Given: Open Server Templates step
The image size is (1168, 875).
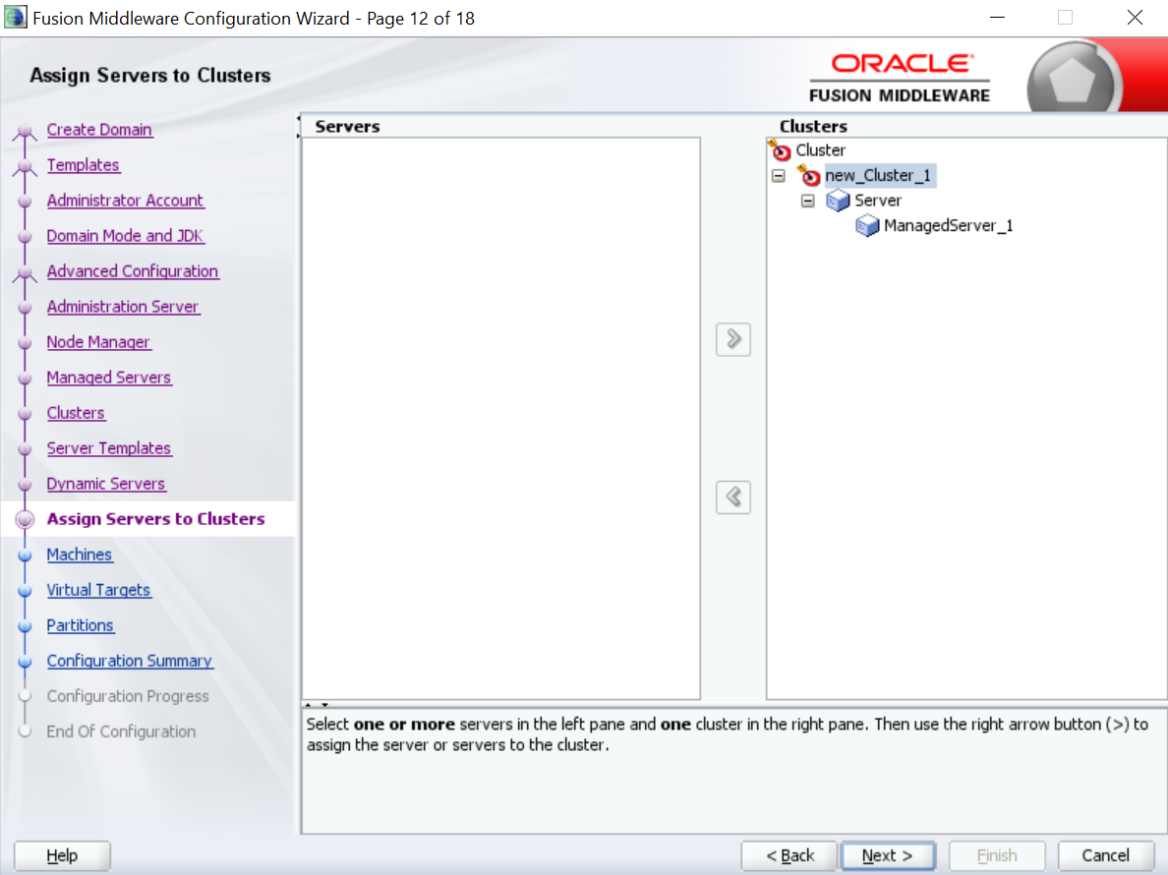Looking at the screenshot, I should [109, 448].
